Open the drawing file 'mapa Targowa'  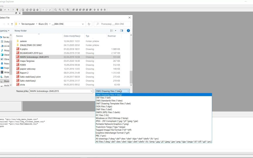tap(27, 61)
